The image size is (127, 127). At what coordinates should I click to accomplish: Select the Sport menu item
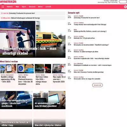click(24, 7)
